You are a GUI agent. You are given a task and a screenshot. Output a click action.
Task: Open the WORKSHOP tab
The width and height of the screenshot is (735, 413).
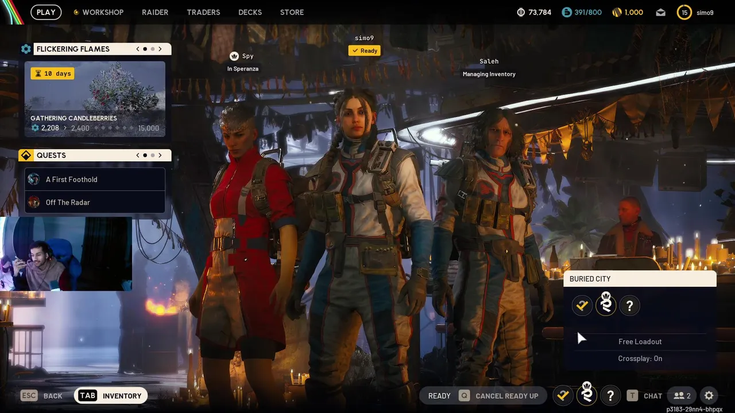point(103,12)
